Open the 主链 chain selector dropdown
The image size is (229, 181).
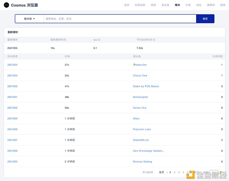pyautogui.click(x=29, y=19)
